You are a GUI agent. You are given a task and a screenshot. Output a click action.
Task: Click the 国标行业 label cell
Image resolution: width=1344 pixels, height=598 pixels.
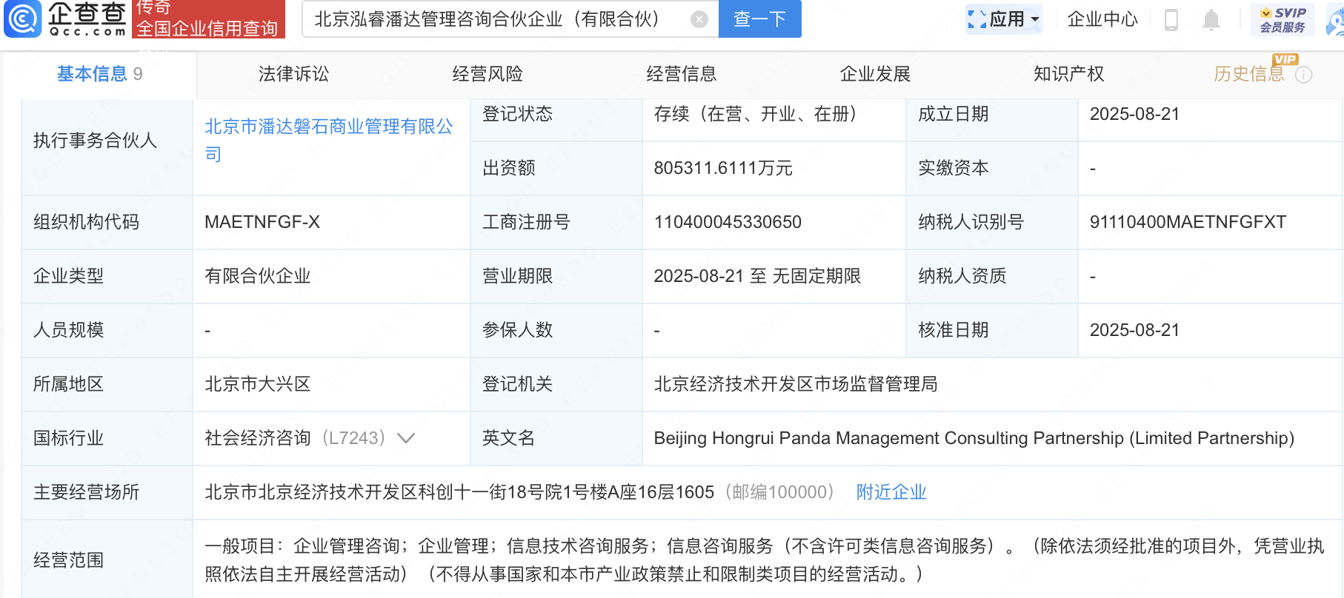coord(107,438)
